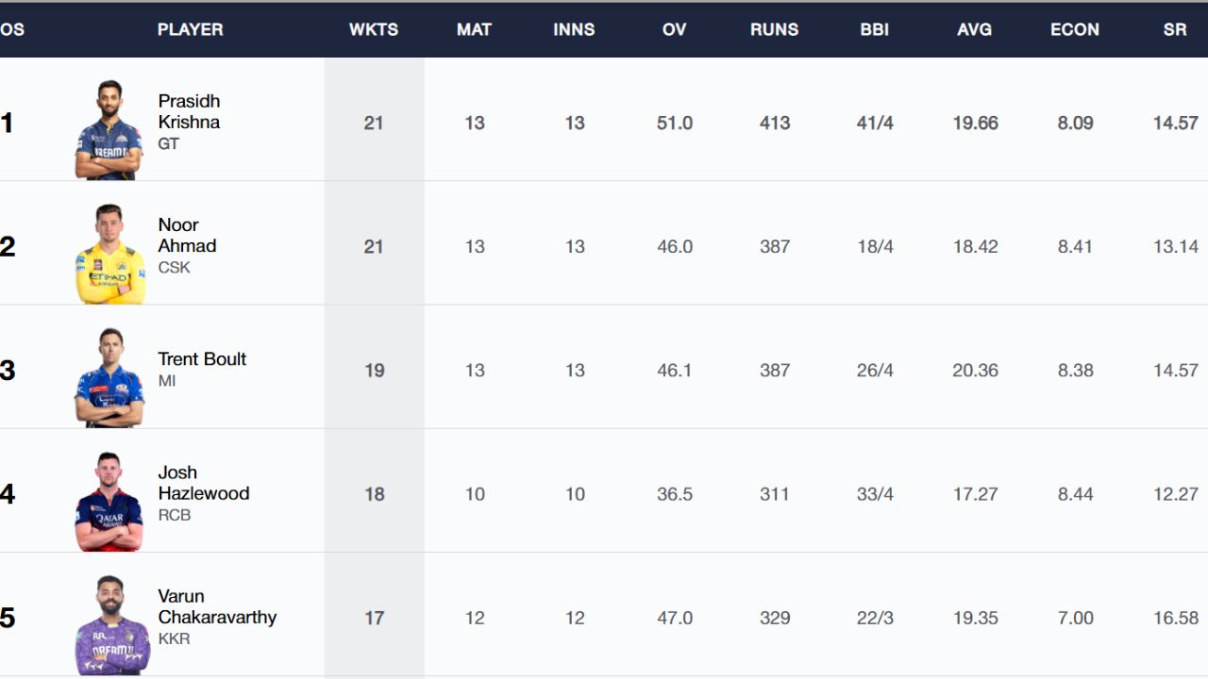
Task: Open the Varun Chakaravarthy player name link
Action: pyautogui.click(x=217, y=606)
